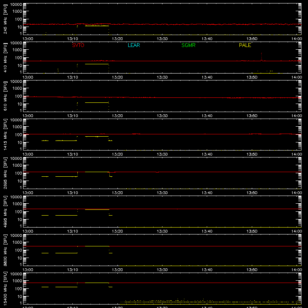Select the 610 MHz [SFU] axis title
Viewport: 308px width, 308px height.
click(x=5, y=96)
